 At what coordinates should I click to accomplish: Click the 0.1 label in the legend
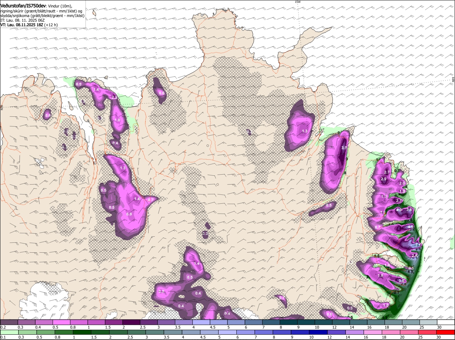click(3, 337)
